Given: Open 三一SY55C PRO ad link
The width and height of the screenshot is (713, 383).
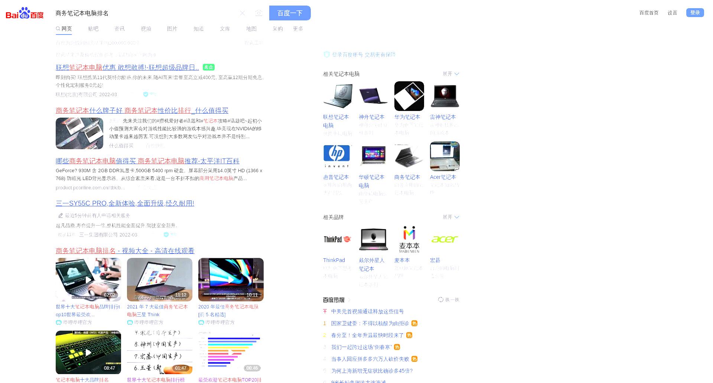Looking at the screenshot, I should coord(125,203).
